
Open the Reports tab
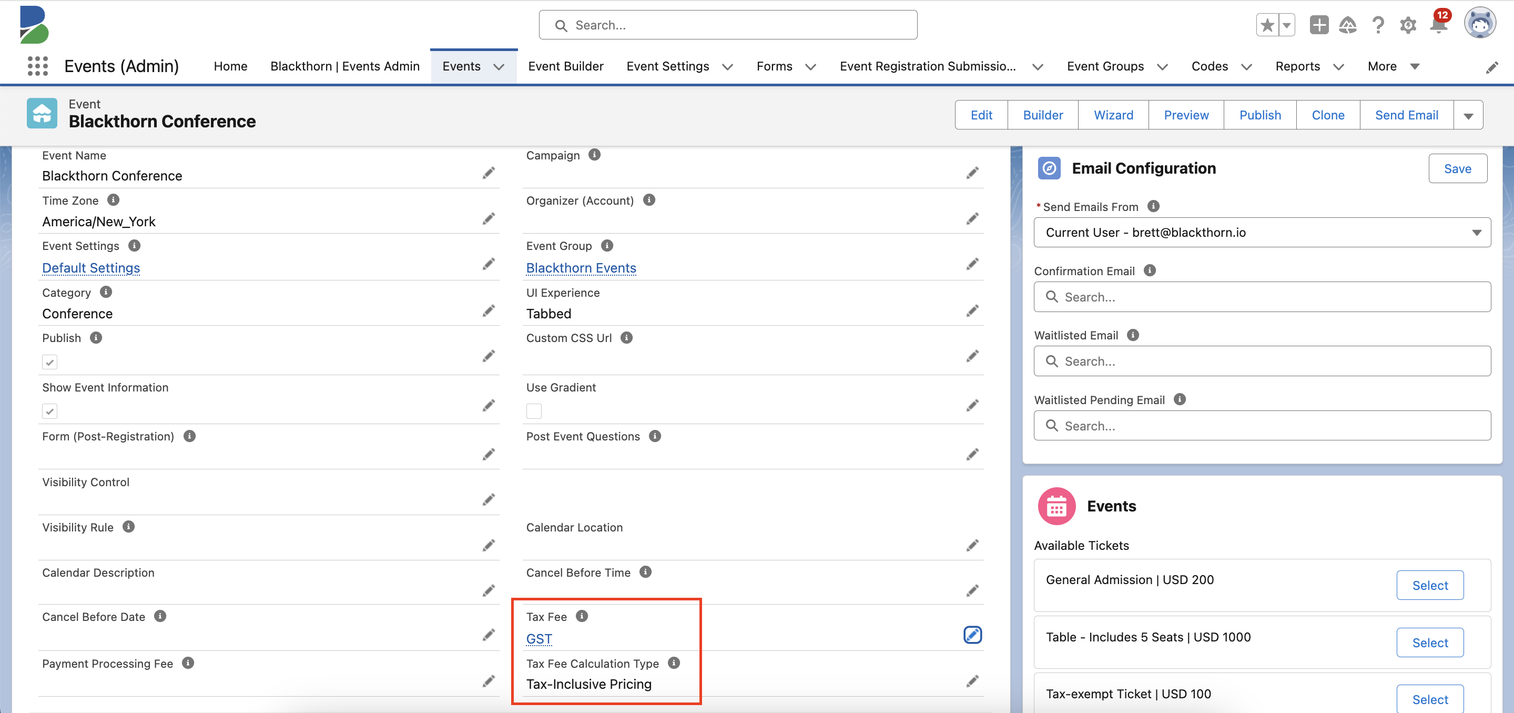tap(1297, 66)
